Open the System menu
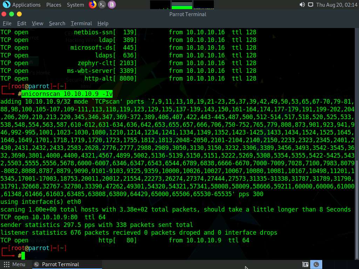Image resolution: width=359 pixels, height=269 pixels. (75, 5)
